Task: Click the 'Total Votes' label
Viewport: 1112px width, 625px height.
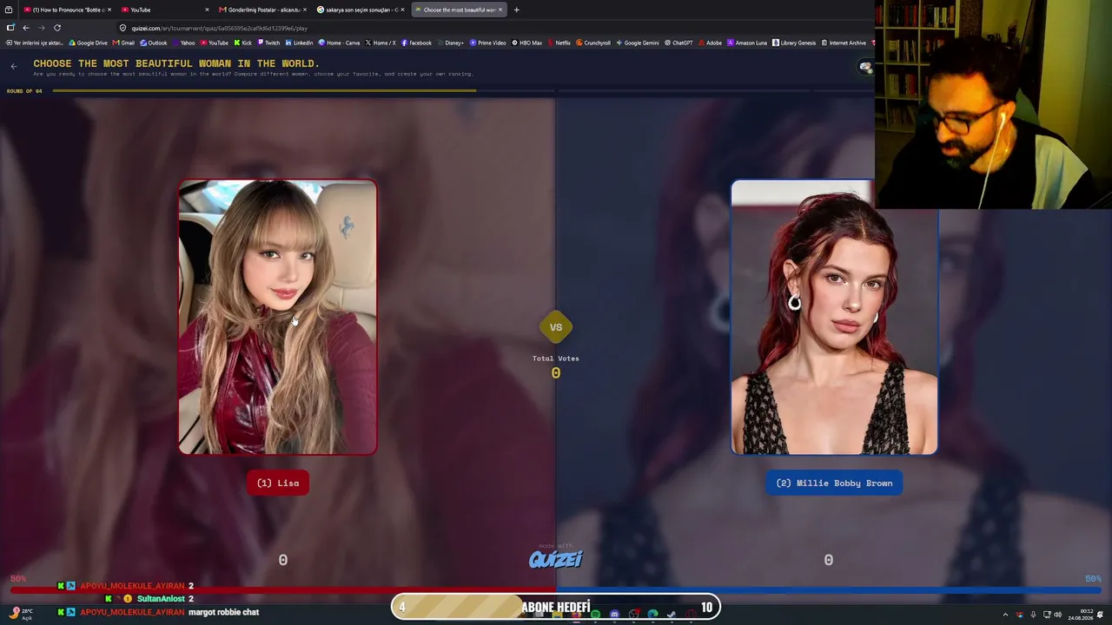Action: pos(556,359)
